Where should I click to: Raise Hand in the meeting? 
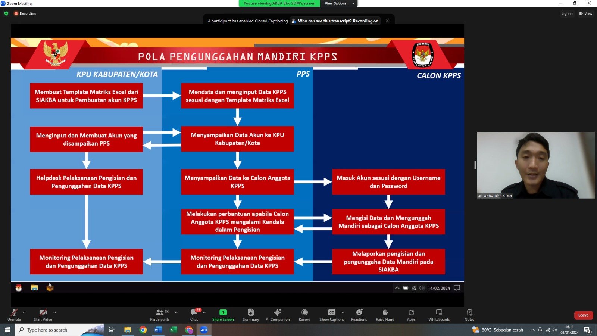pos(385,315)
